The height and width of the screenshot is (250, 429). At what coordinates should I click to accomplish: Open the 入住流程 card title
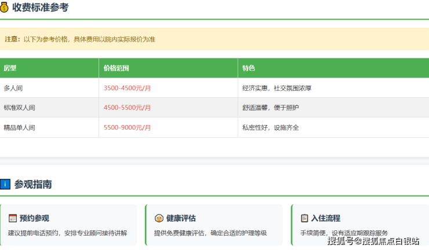click(x=326, y=218)
